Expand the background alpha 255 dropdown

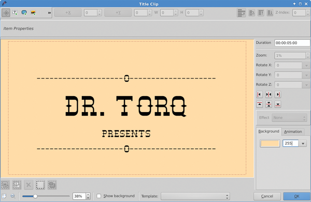point(303,144)
